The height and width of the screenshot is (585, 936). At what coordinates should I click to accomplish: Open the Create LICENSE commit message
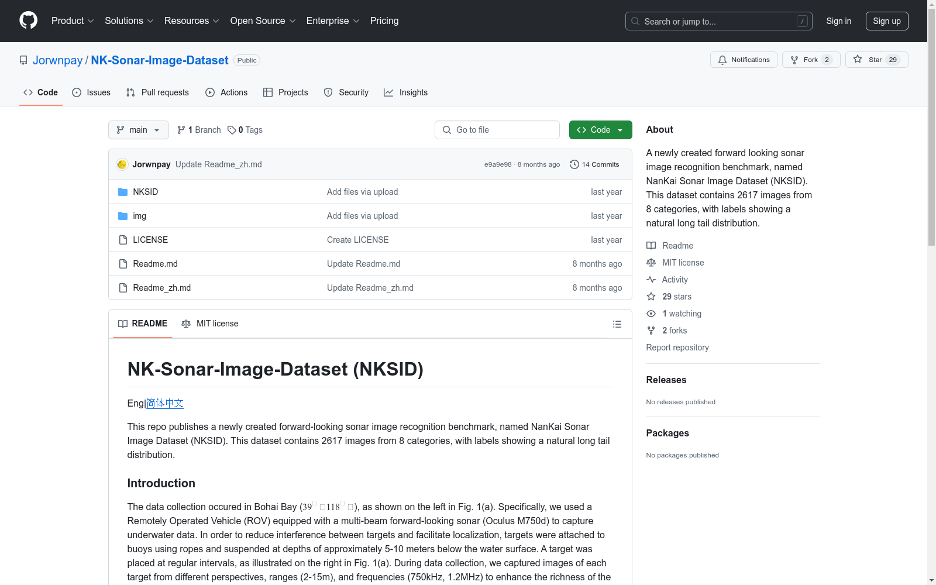[x=358, y=240]
